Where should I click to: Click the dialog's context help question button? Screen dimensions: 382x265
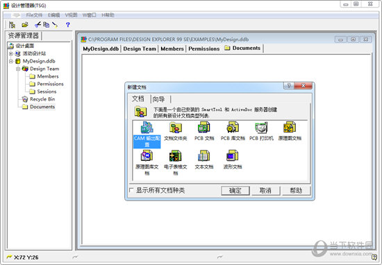[x=289, y=85]
